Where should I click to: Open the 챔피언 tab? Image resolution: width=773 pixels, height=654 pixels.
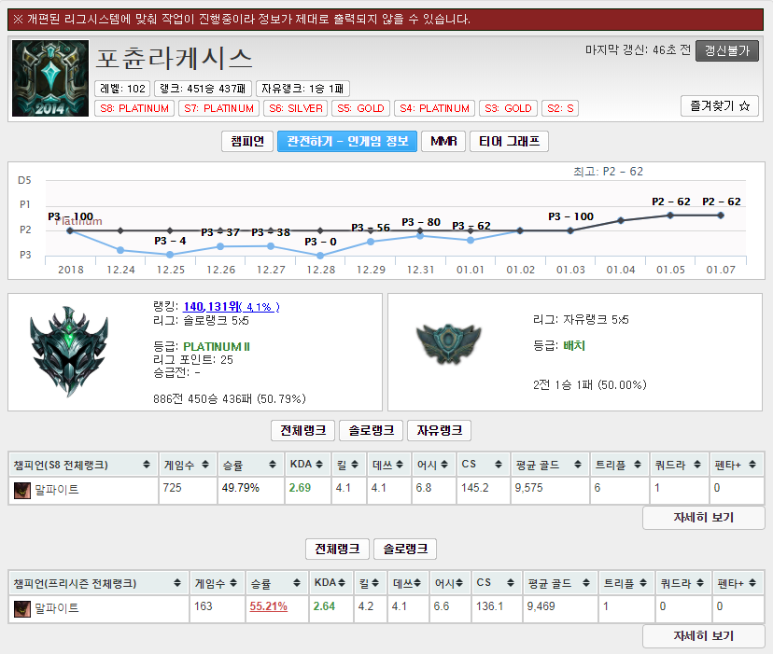[247, 142]
